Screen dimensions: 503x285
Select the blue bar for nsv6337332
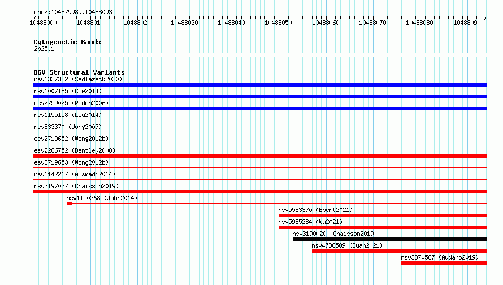click(x=260, y=85)
